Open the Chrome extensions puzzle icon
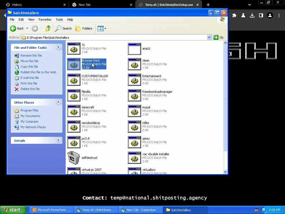 [x=234, y=16]
